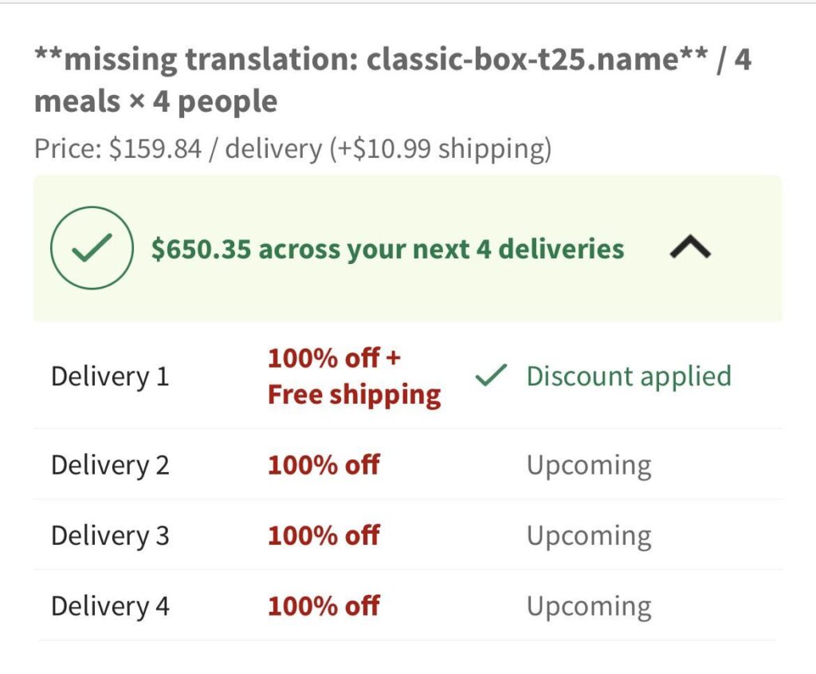Select the Delivery 3 row
The width and height of the screenshot is (816, 674).
click(x=109, y=535)
